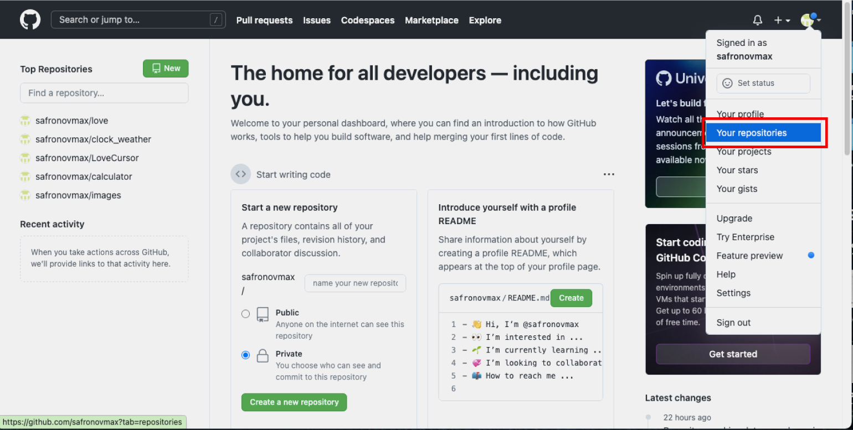Screen dimensions: 853x430
Task: Select the Private radio button
Action: [245, 355]
